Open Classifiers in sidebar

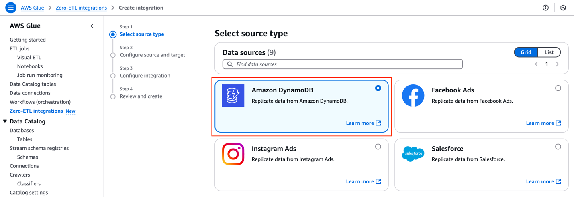29,184
